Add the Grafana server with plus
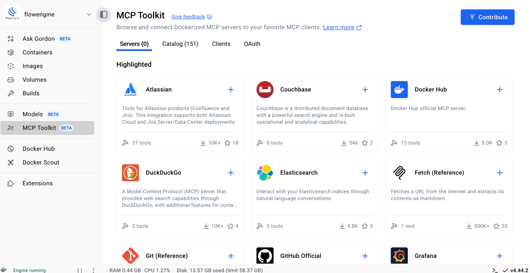Image resolution: width=530 pixels, height=273 pixels. (500, 256)
